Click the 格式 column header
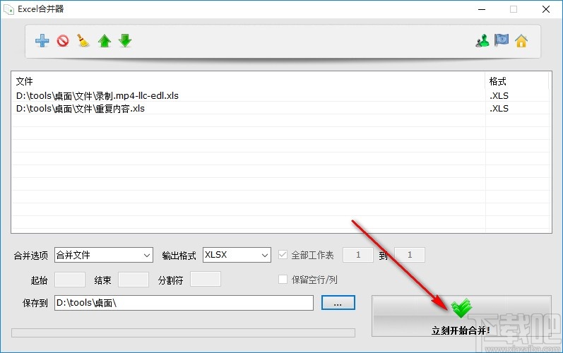Image resolution: width=563 pixels, height=353 pixels. pos(517,81)
